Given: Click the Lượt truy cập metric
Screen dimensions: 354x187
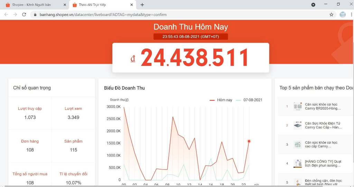Looking at the screenshot, I should pyautogui.click(x=30, y=109).
